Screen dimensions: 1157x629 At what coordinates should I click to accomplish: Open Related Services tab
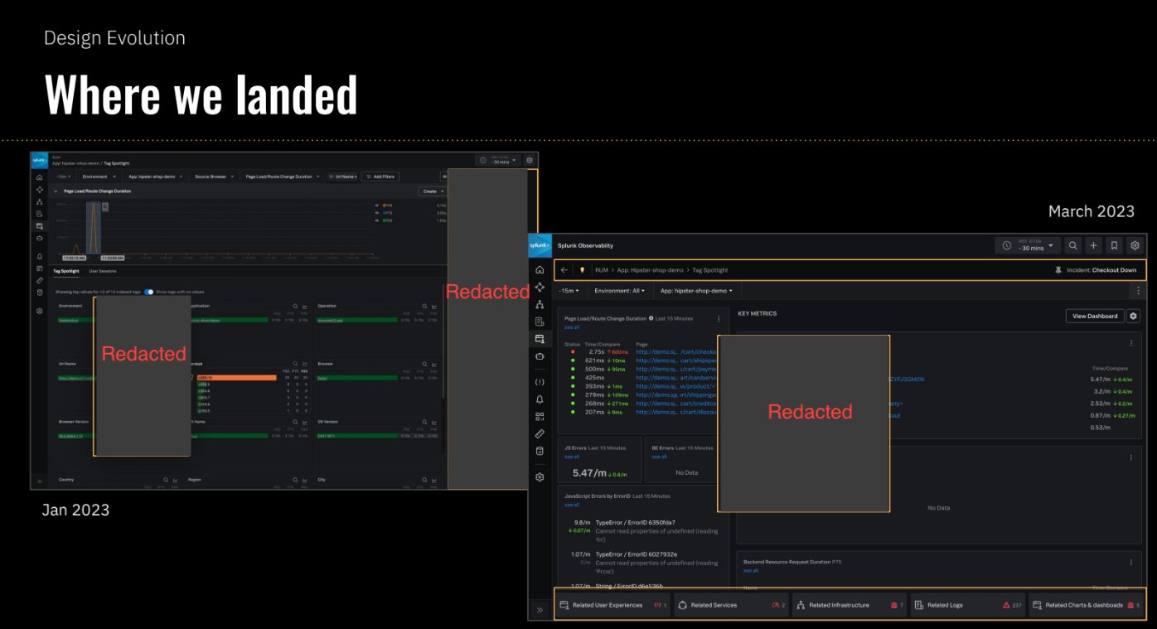[731, 605]
